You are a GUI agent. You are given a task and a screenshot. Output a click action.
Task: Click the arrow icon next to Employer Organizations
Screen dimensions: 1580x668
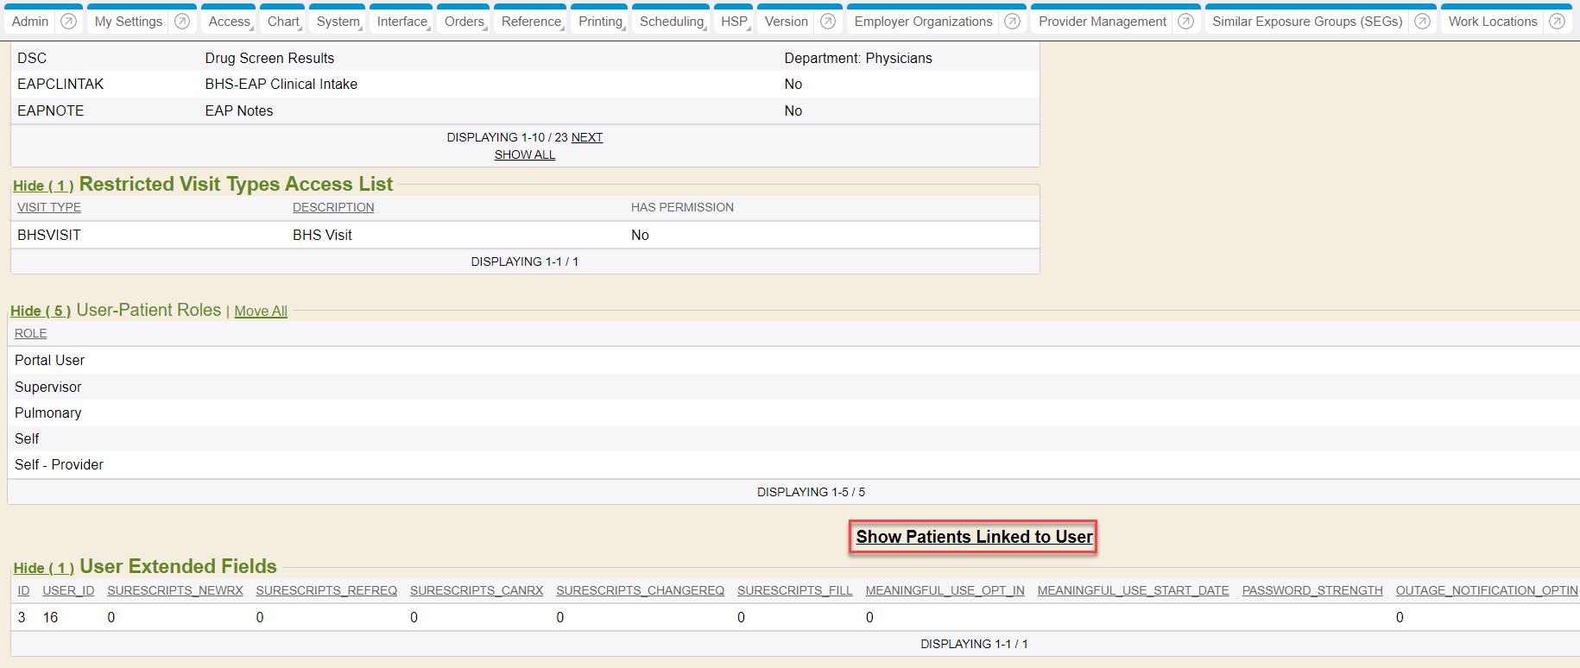[1013, 22]
